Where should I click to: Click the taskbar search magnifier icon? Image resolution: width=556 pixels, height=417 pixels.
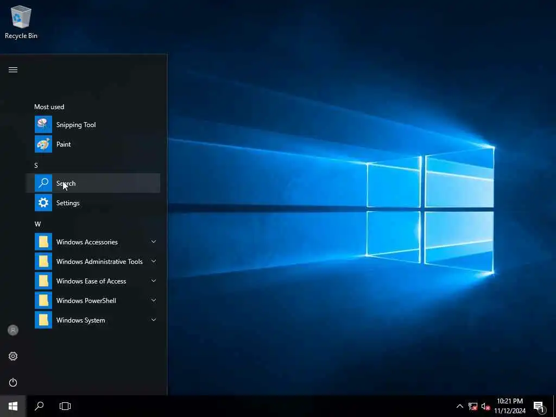(x=39, y=406)
